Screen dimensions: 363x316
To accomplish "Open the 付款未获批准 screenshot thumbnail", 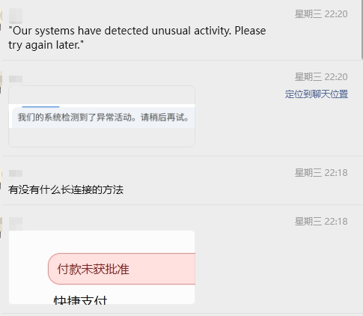I will click(x=102, y=267).
